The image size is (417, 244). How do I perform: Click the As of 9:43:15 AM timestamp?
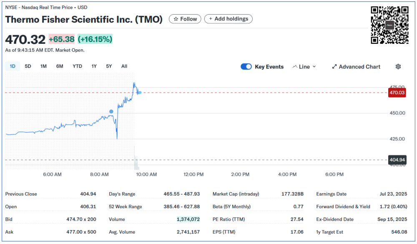point(45,50)
